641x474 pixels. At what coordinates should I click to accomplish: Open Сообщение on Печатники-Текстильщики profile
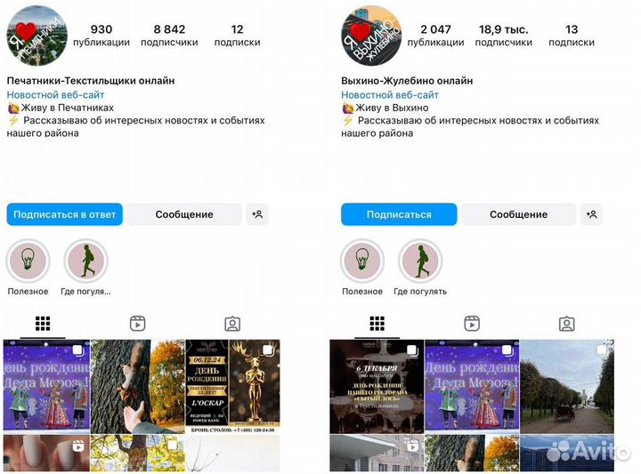[184, 214]
